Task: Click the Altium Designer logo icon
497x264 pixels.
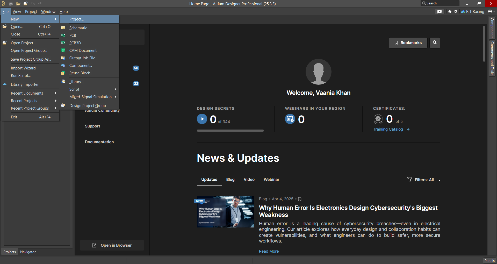Action: [3, 3]
